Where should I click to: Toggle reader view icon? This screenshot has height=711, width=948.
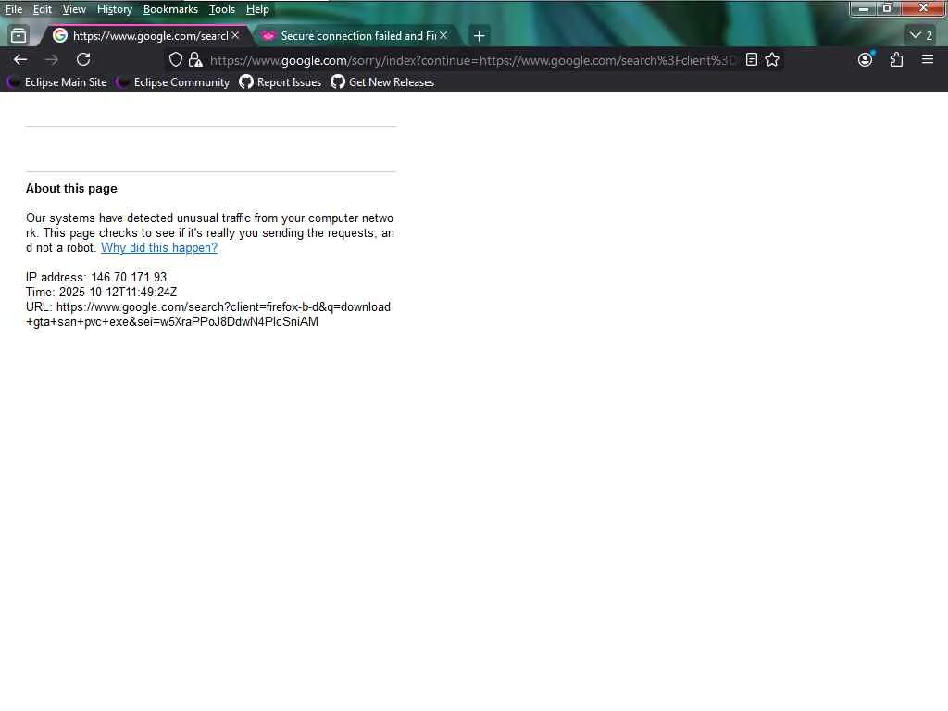(x=751, y=59)
